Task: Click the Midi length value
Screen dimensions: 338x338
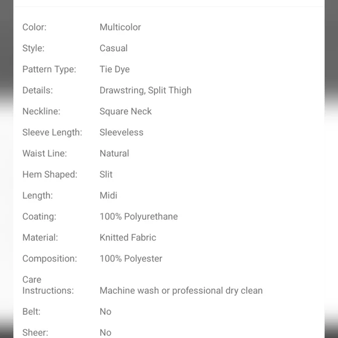Action: point(108,195)
